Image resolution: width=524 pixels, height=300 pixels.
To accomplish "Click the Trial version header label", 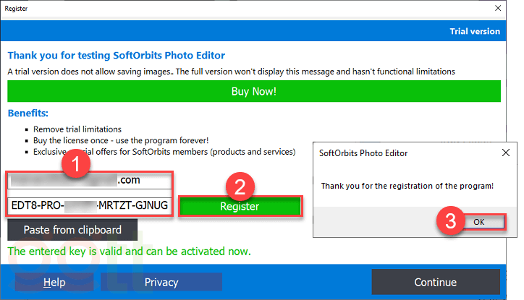I will click(x=475, y=31).
